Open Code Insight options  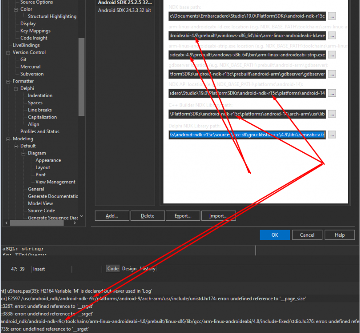click(34, 38)
